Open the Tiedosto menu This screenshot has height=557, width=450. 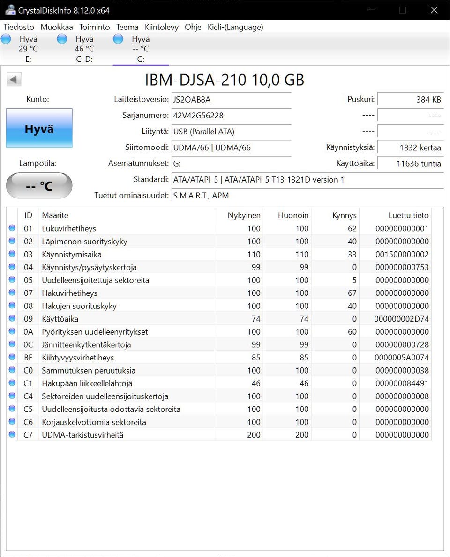(19, 27)
